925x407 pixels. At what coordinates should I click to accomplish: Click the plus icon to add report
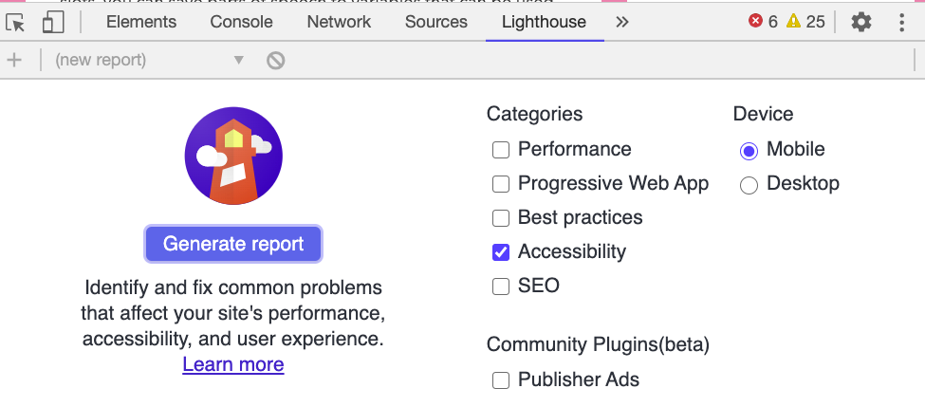point(14,60)
